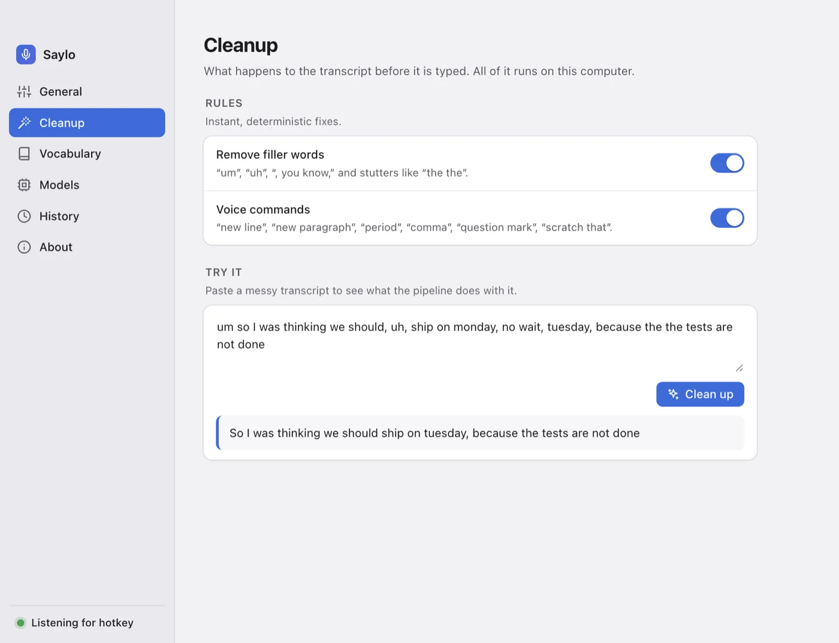839x643 pixels.
Task: Open the Vocabulary section
Action: coord(87,154)
